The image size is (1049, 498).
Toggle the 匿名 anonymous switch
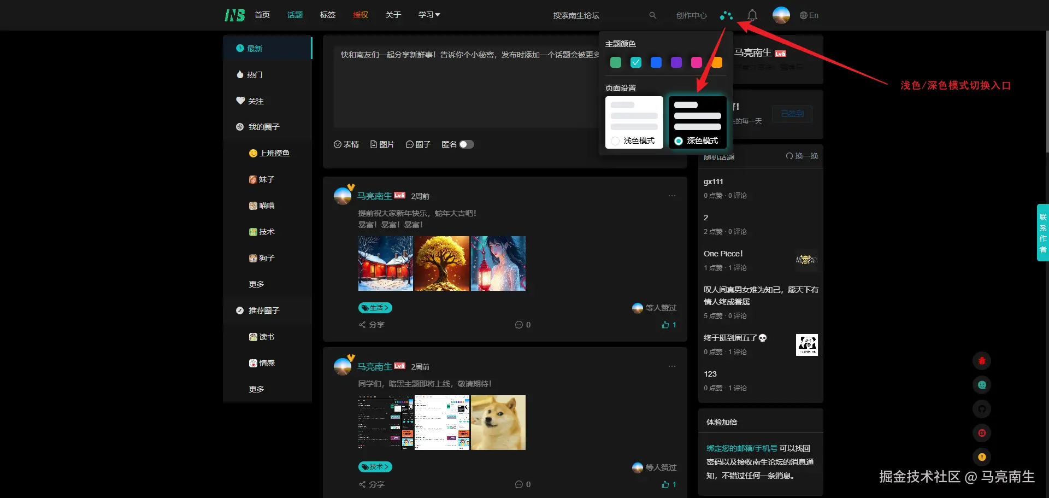pyautogui.click(x=467, y=144)
